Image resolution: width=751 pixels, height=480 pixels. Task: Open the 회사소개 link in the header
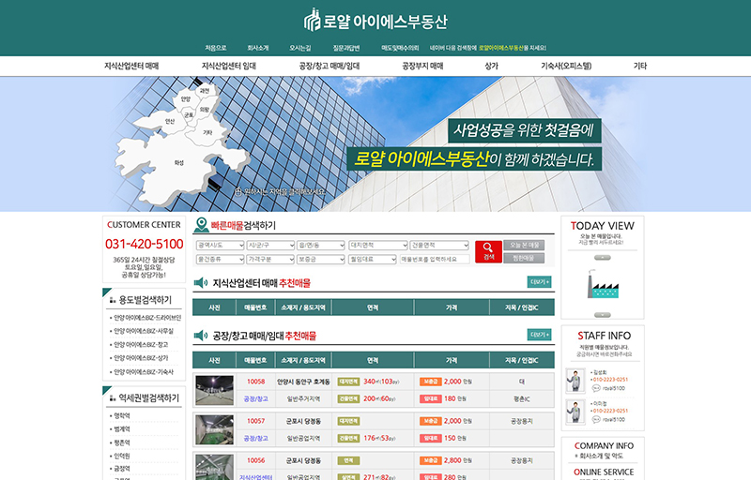point(257,48)
